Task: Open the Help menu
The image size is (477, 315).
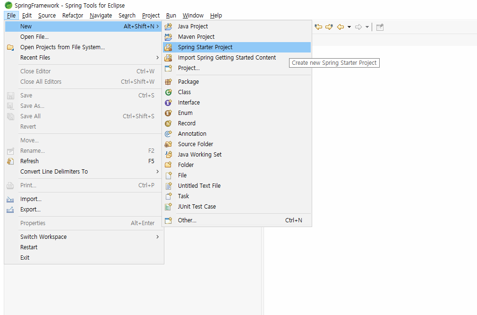Action: pyautogui.click(x=216, y=16)
